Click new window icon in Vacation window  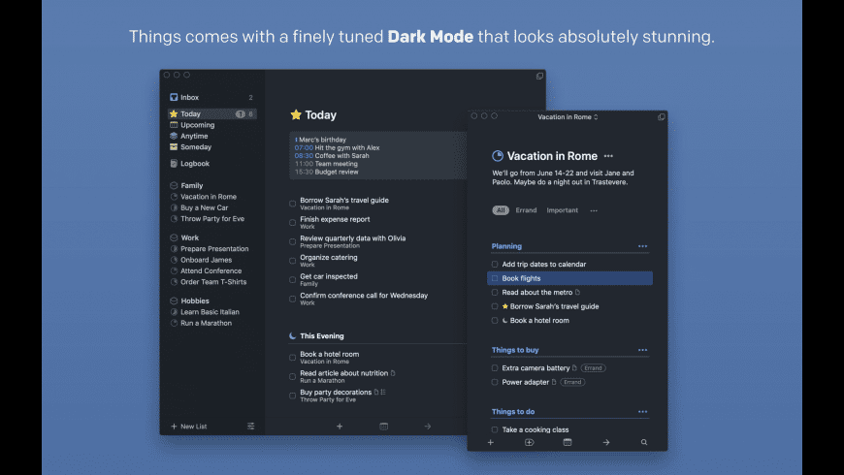click(x=661, y=116)
